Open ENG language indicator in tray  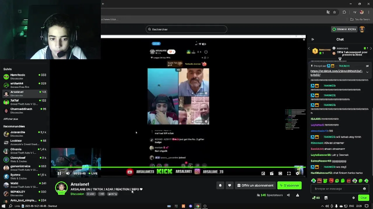[x=351, y=206]
